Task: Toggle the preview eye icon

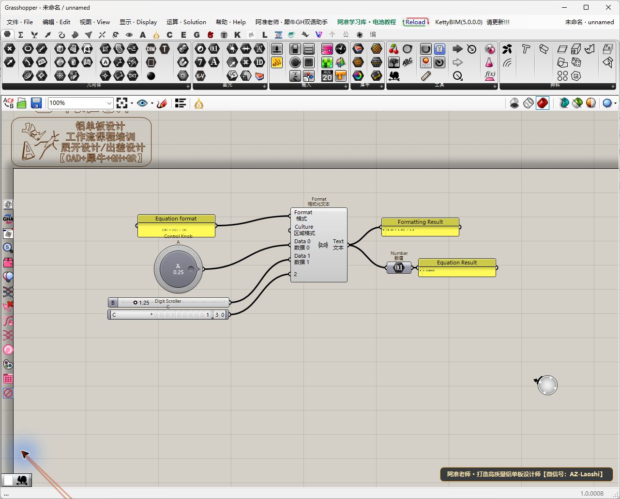Action: pos(142,103)
